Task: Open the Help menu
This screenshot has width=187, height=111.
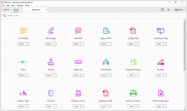Action: click(27, 6)
